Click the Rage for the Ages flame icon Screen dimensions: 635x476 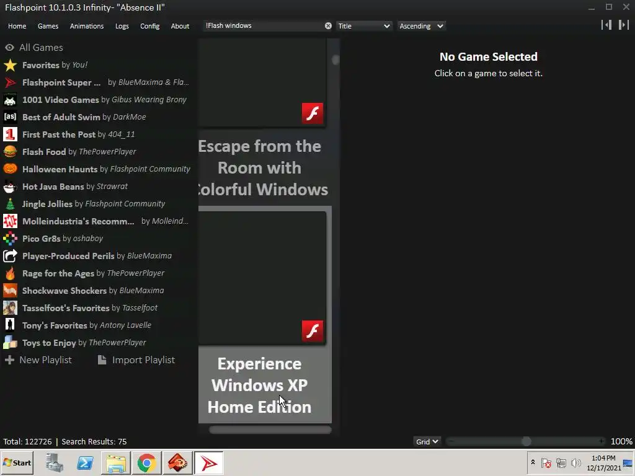coord(10,273)
